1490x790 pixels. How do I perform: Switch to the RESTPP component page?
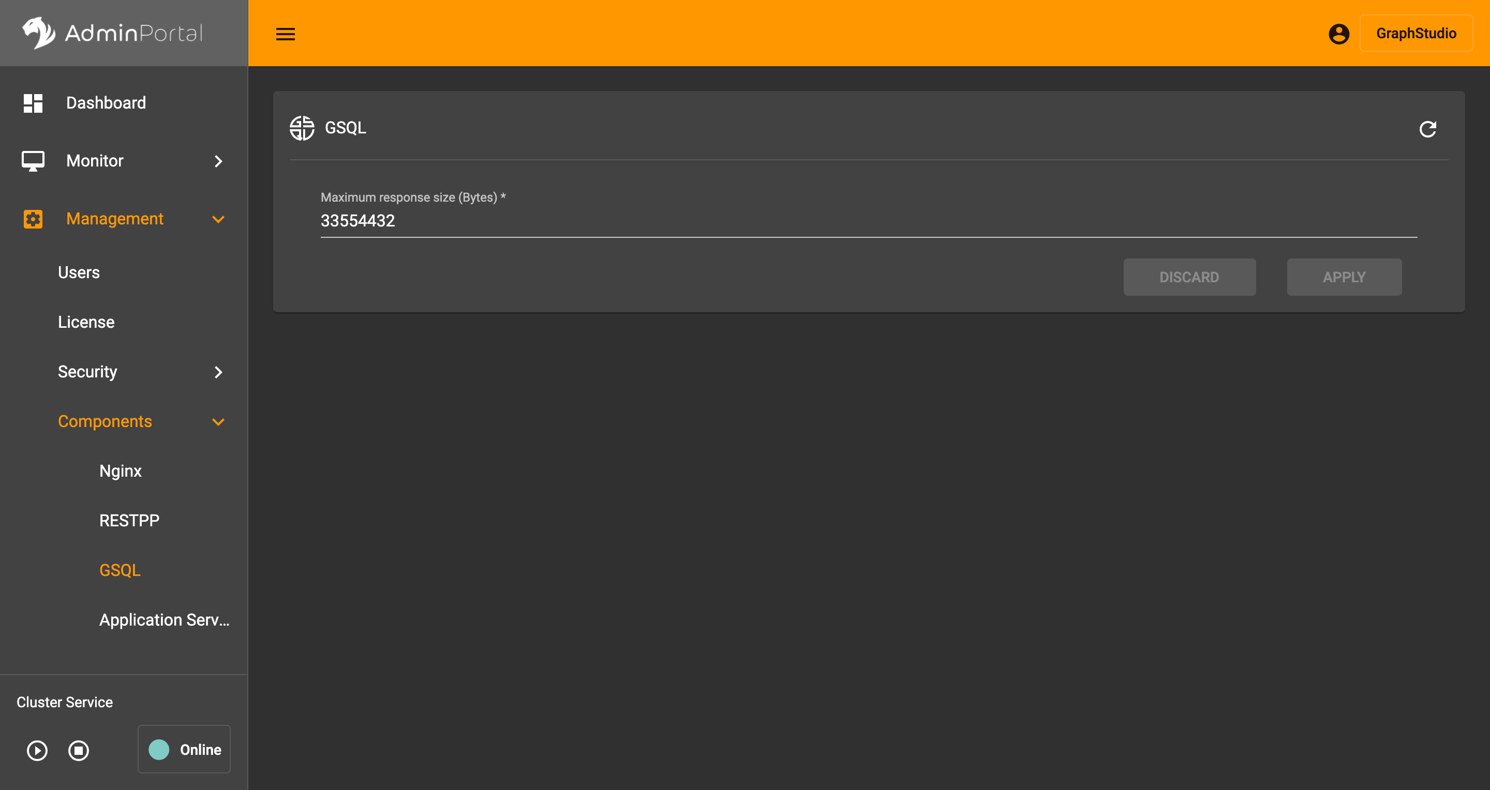tap(129, 520)
